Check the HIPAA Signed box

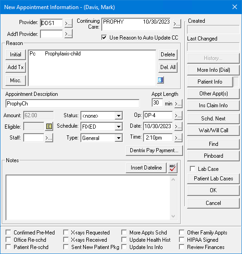(182, 240)
